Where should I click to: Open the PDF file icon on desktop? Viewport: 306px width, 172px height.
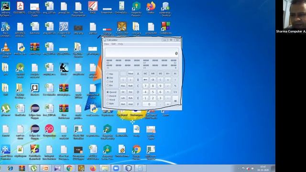[x=20, y=8]
